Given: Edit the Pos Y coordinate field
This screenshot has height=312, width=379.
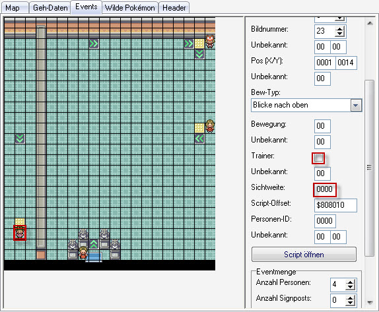Looking at the screenshot, I should [x=346, y=63].
